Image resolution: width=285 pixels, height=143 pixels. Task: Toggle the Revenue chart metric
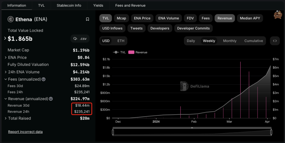pos(225,18)
